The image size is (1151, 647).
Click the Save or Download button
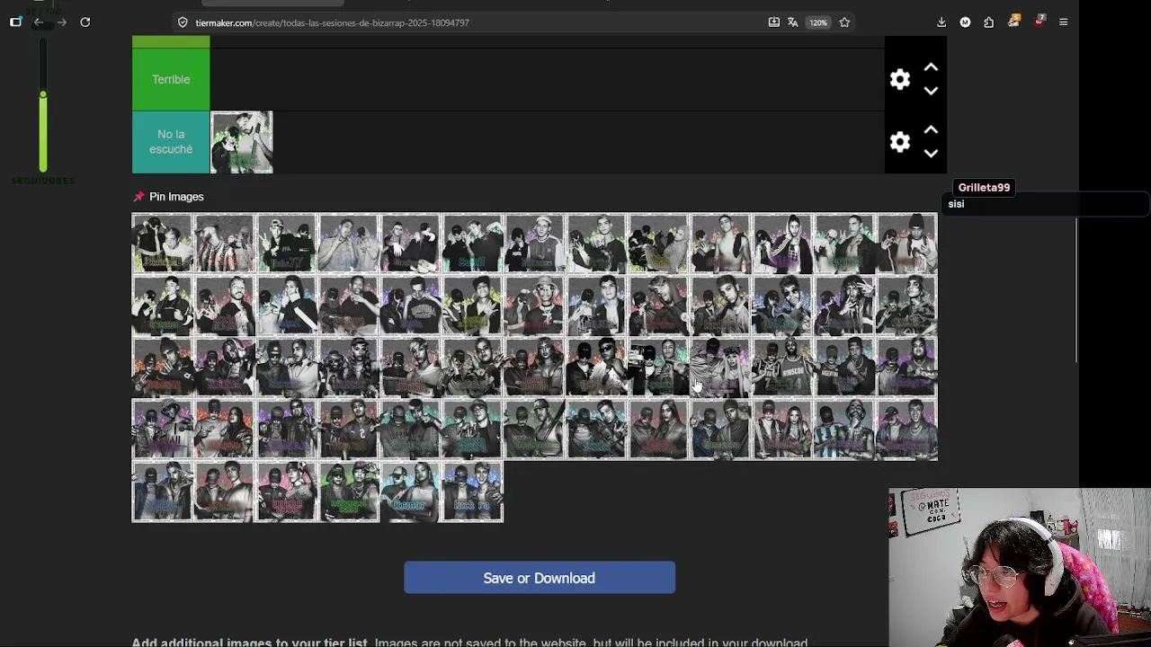coord(540,578)
